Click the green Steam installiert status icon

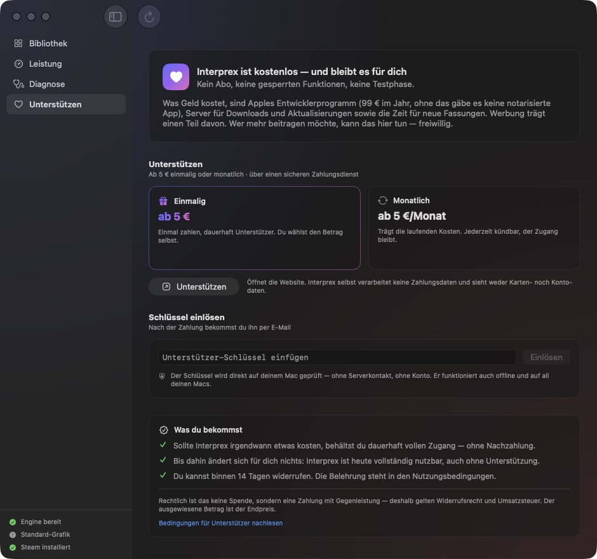[x=13, y=547]
